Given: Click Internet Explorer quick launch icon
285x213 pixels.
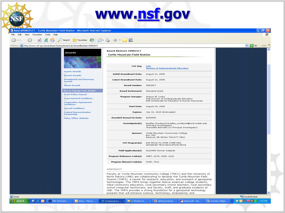Looking at the screenshot, I should [x=38, y=201].
